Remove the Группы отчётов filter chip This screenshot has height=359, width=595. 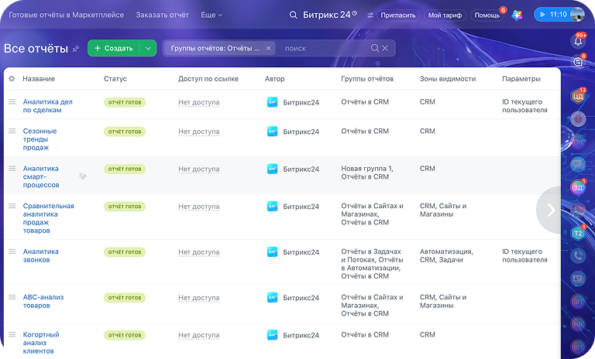pyautogui.click(x=268, y=48)
